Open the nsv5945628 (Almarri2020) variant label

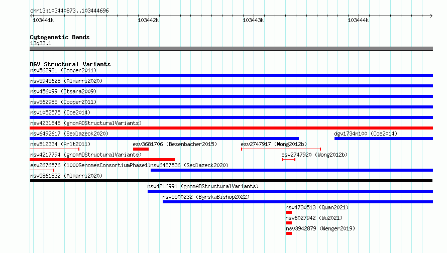click(66, 81)
